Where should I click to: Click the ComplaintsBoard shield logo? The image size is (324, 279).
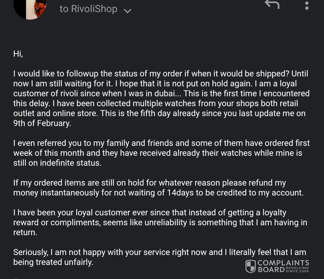click(x=250, y=266)
